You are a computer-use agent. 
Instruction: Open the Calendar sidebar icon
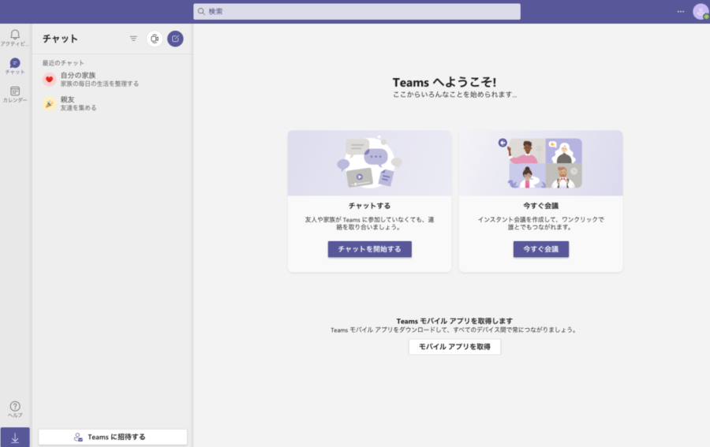[x=15, y=91]
